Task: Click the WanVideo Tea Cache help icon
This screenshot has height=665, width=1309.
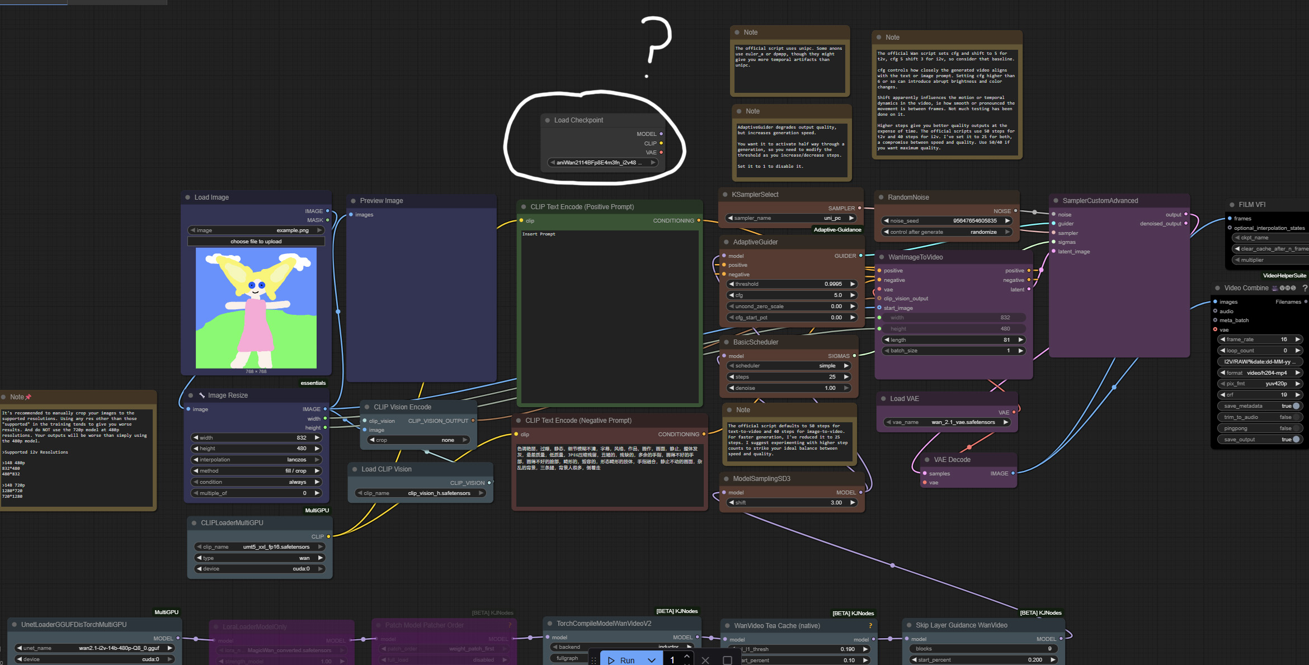Action: pos(870,626)
